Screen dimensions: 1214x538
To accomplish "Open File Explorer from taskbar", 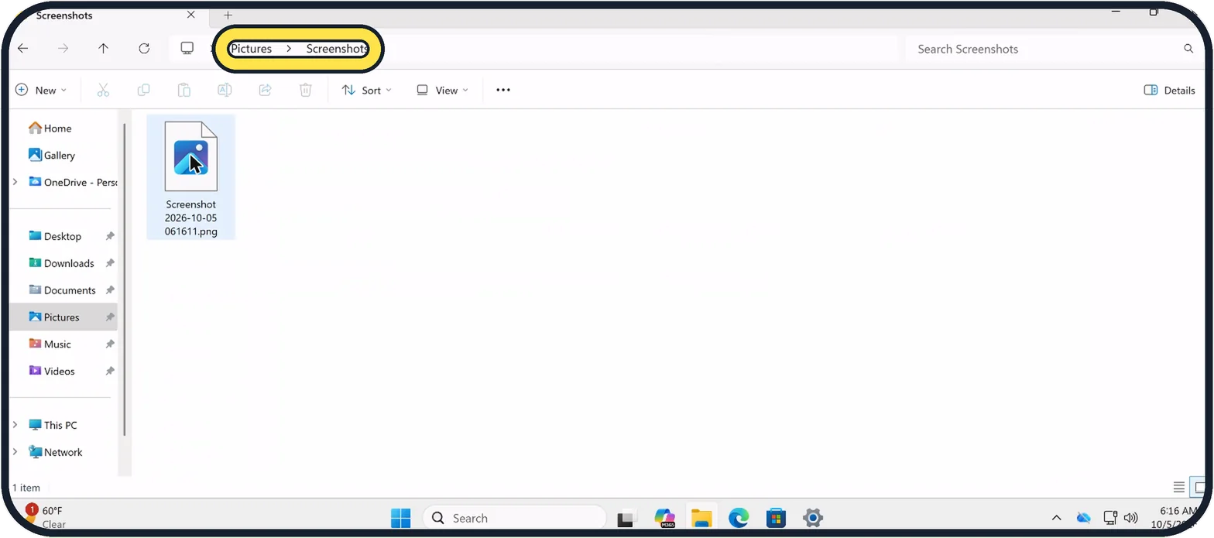I will pos(701,518).
